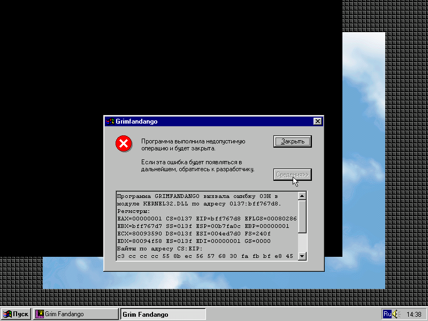Click the line starting 'Программа выполнила недопустимую'
428x321 pixels.
193,141
